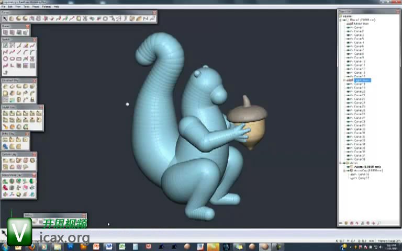402x251 pixels.
Task: Click the first icon in Construct Clay palette
Action: 5,86
